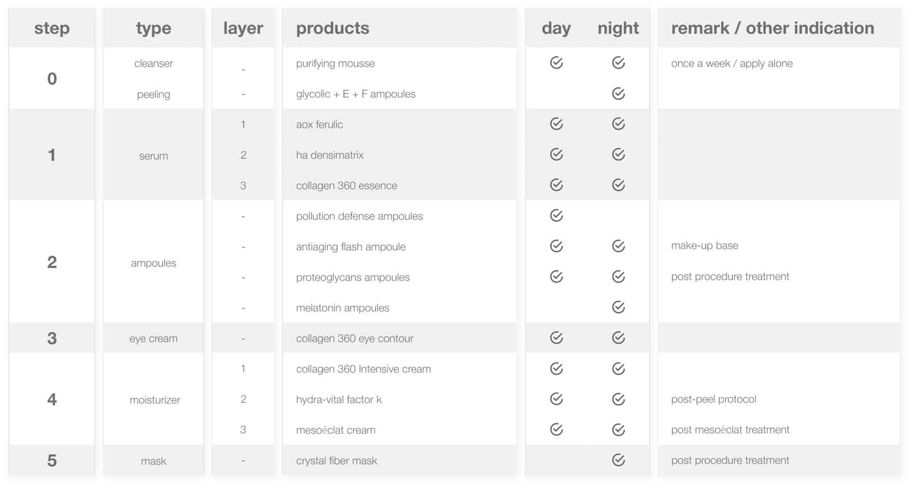Viewport: 913px width, 489px height.
Task: Click the night checkmark for mesoéclat cream
Action: (618, 430)
